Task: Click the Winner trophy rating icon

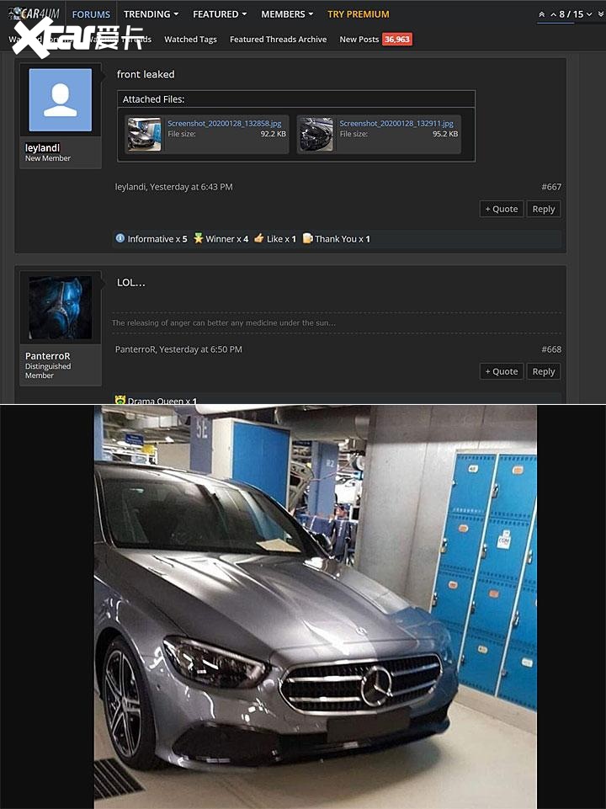Action: coord(199,239)
